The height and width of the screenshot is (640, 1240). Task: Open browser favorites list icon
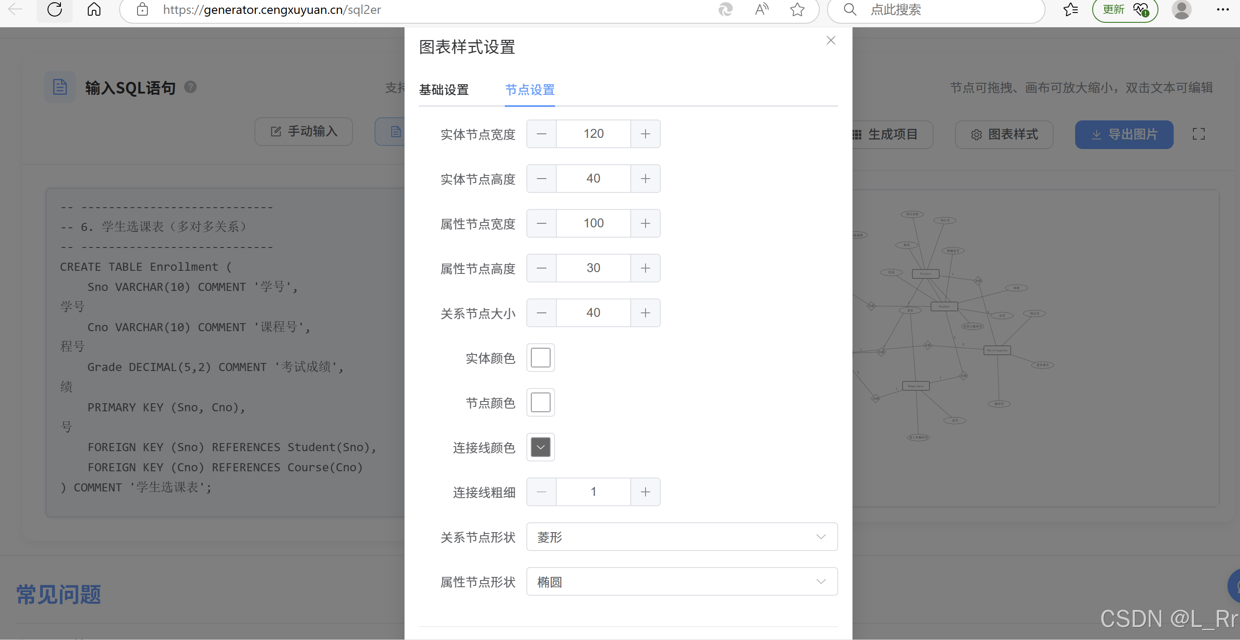(1070, 9)
